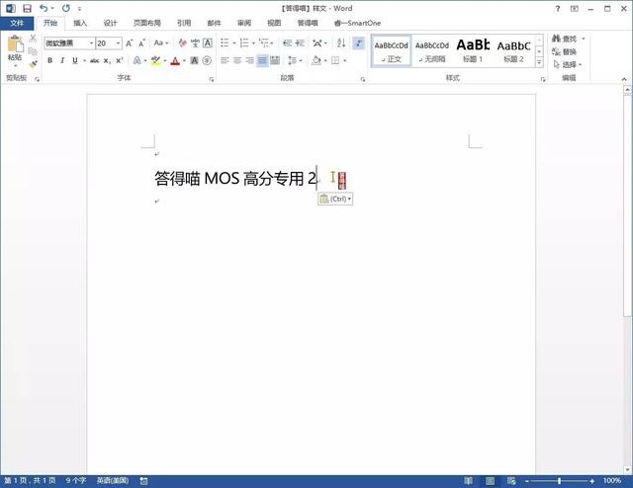
Task: Switch to the Review (审阅) tab
Action: click(244, 23)
